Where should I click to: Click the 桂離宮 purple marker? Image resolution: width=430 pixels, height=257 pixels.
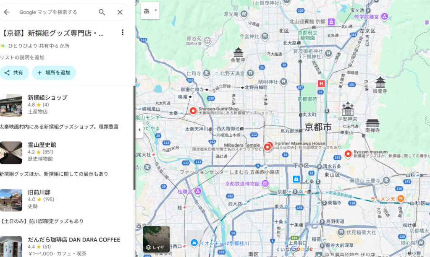coord(197,191)
